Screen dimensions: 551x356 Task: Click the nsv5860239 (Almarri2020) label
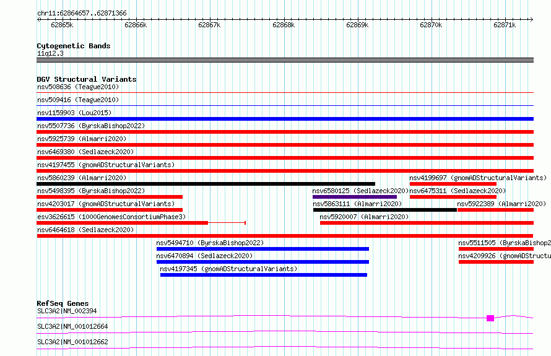[x=82, y=178]
